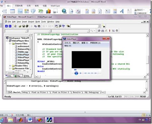Click the globe Hyperlink icon in Word ribbon

click(x=64, y=11)
